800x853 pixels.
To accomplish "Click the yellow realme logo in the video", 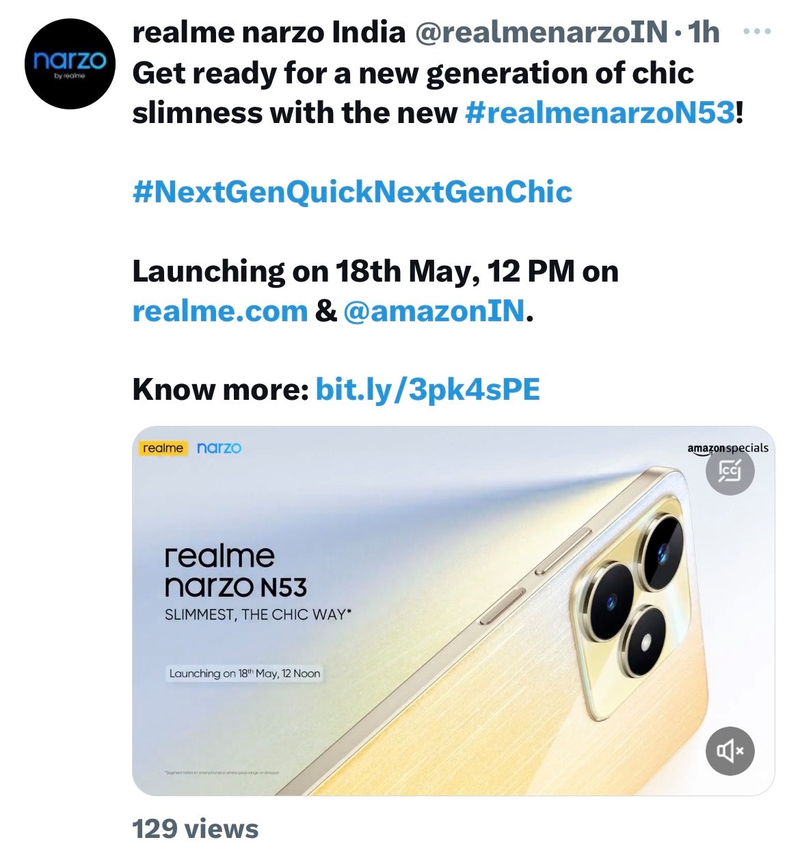I will click(163, 448).
